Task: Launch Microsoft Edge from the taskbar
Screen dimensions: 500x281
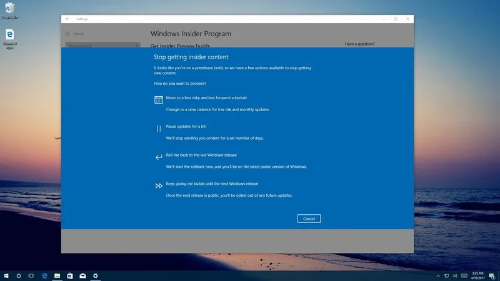Action: (x=44, y=276)
